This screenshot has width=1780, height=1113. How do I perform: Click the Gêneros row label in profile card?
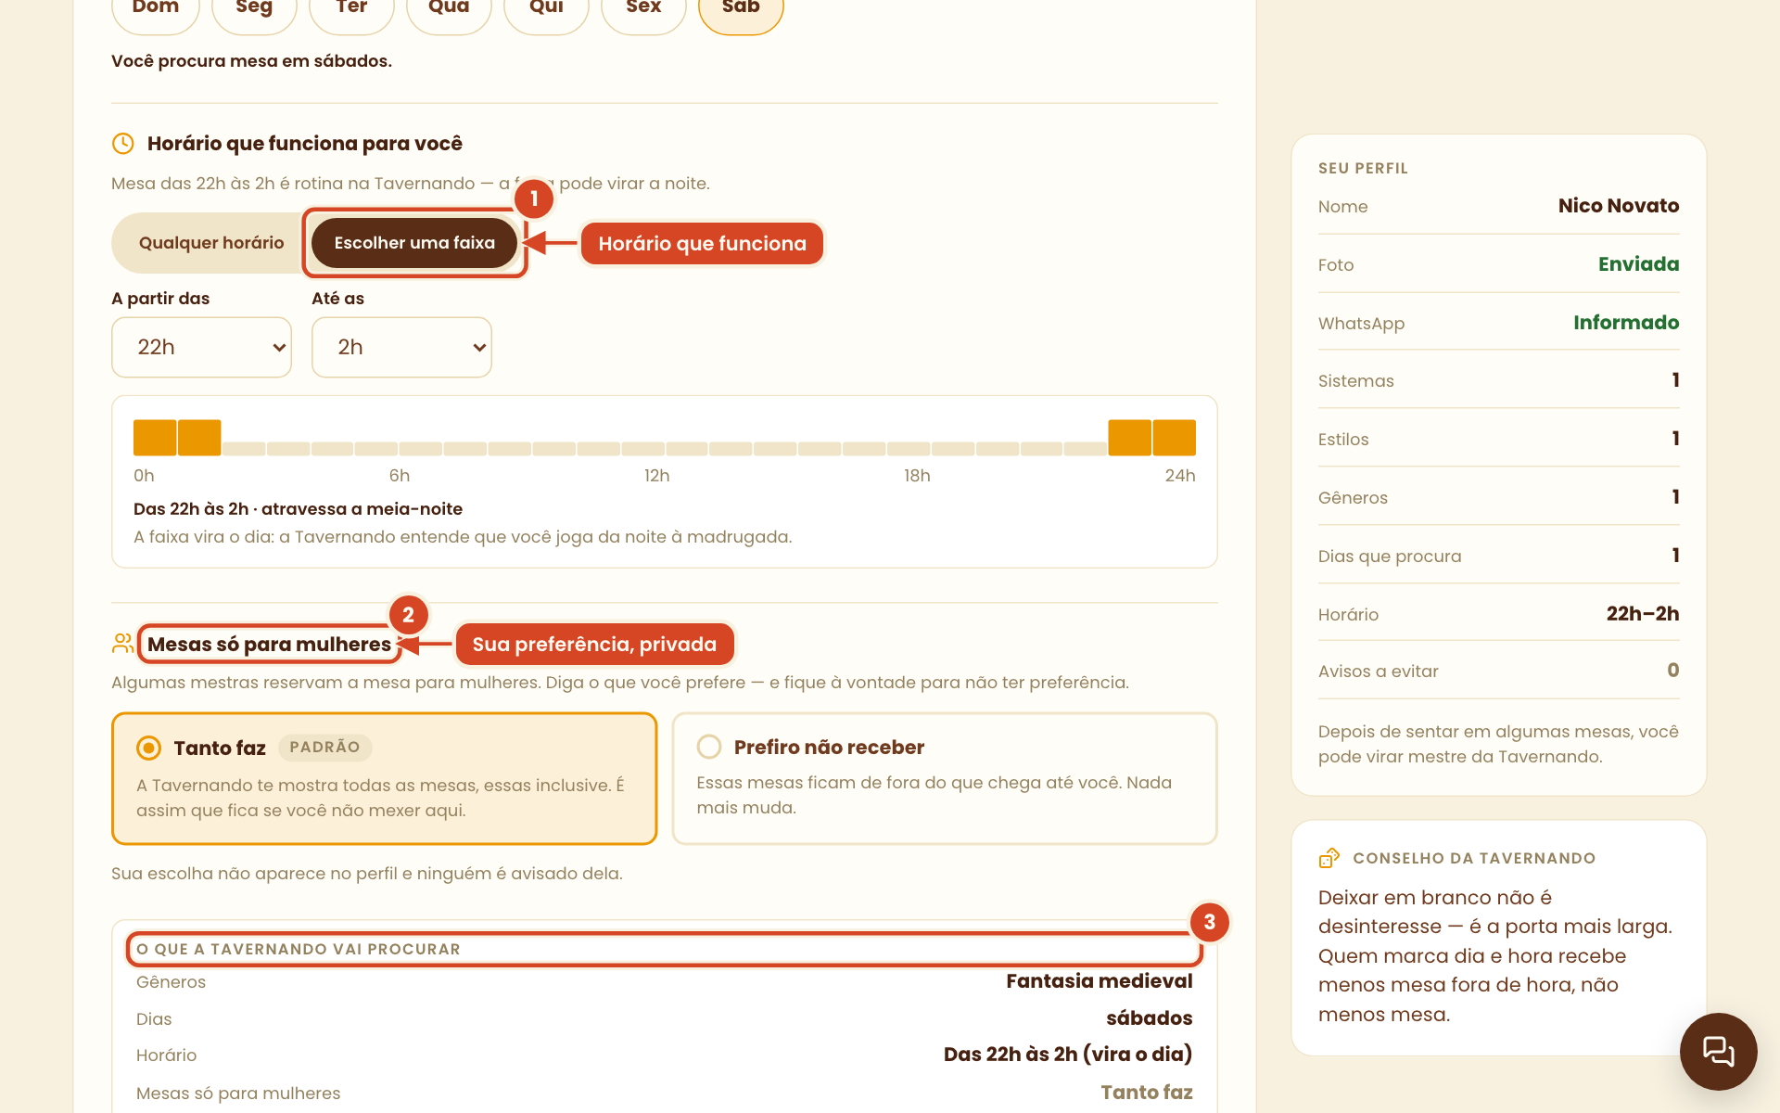point(1353,498)
